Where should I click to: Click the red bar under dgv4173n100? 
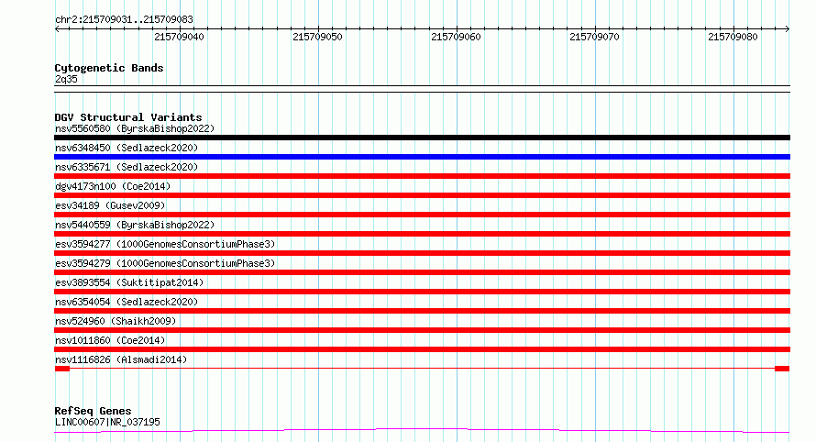tap(422, 195)
